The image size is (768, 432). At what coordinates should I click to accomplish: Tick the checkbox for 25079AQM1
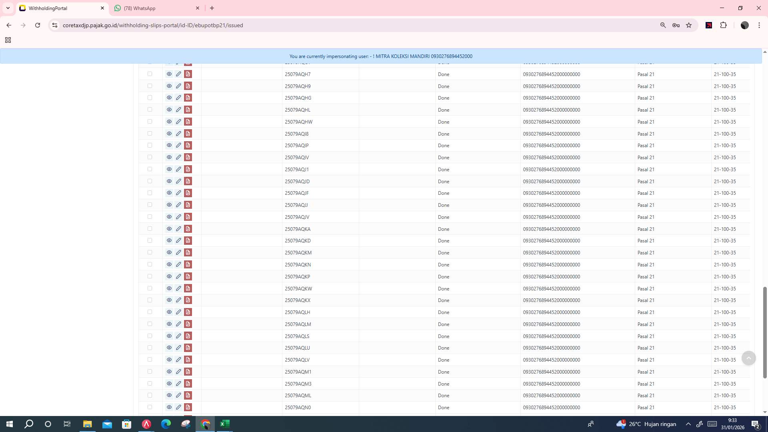coord(150,372)
